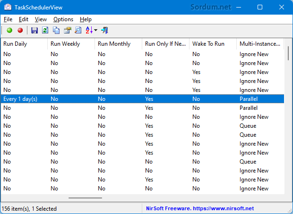
Task: Click the window resize grip at status bar corner
Action: (290, 211)
